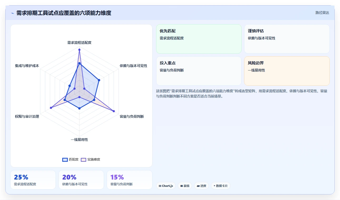
Task: Click 依赖与版本可见性 text in 谨慎评估 card
Action: click(x=262, y=38)
